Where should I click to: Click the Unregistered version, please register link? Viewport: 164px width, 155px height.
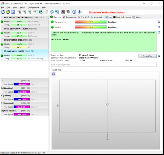[107, 12]
